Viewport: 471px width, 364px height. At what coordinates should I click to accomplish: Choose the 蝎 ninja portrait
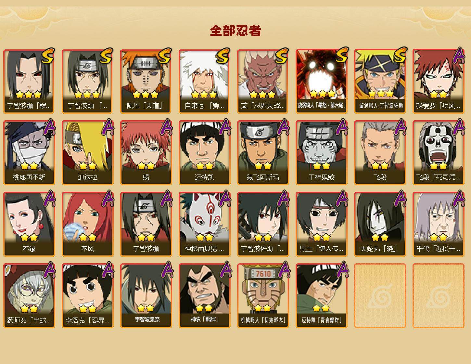coord(146,153)
